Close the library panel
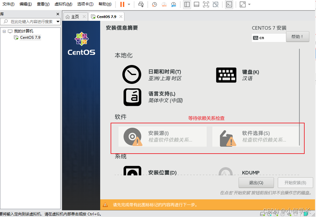The height and width of the screenshot is (217, 316). pyautogui.click(x=58, y=14)
